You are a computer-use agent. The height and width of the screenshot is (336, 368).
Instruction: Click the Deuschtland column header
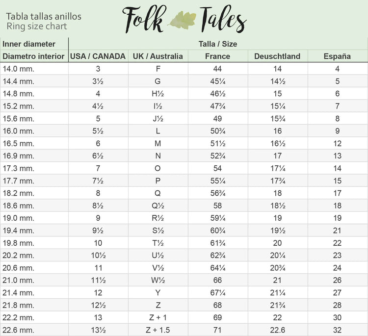coord(277,56)
